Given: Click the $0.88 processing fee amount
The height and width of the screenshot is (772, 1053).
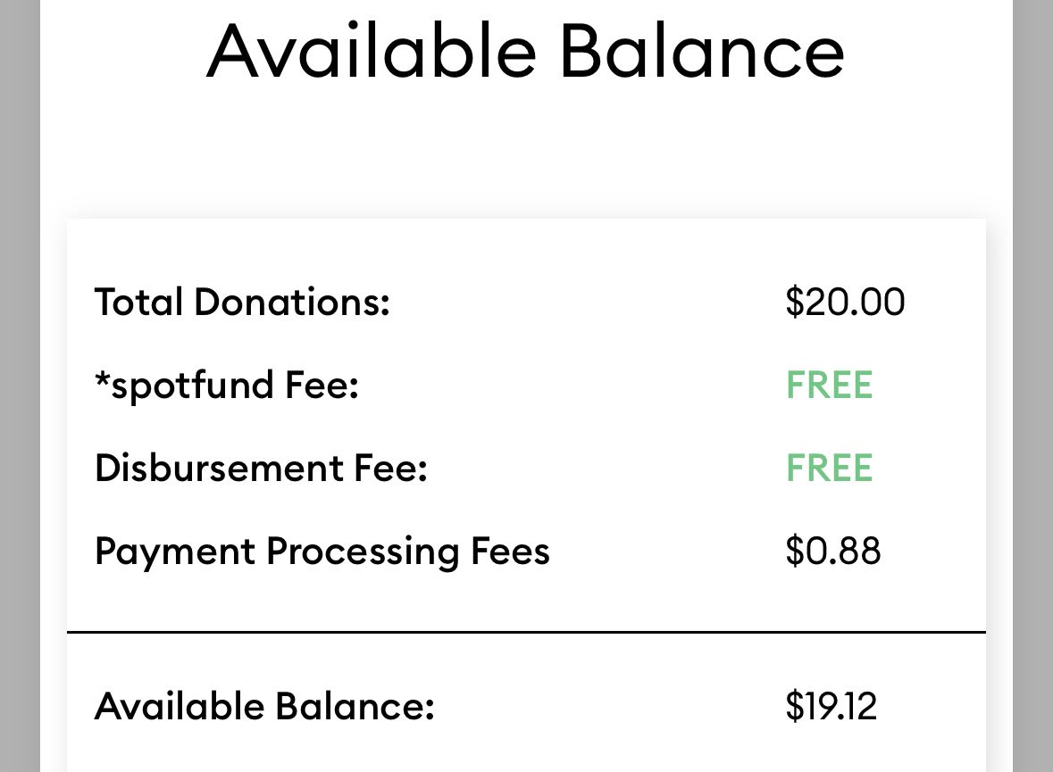Looking at the screenshot, I should pos(833,551).
